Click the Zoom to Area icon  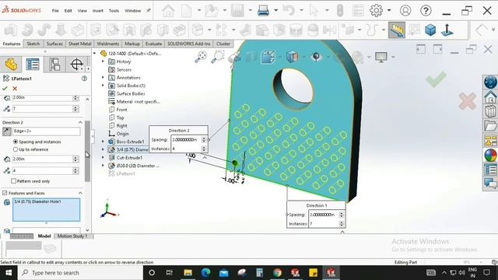coord(218,57)
